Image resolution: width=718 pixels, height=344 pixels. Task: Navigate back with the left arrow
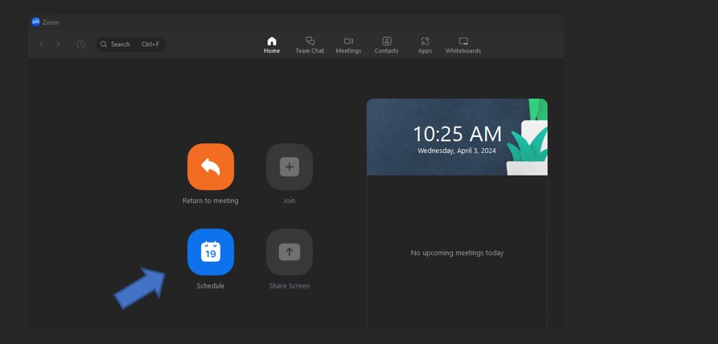coord(41,44)
